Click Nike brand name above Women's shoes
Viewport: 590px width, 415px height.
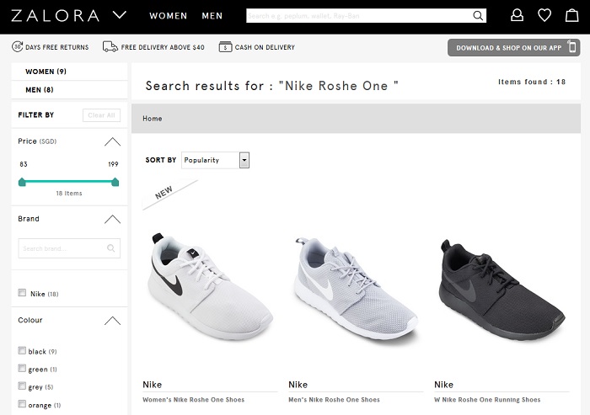click(x=152, y=385)
